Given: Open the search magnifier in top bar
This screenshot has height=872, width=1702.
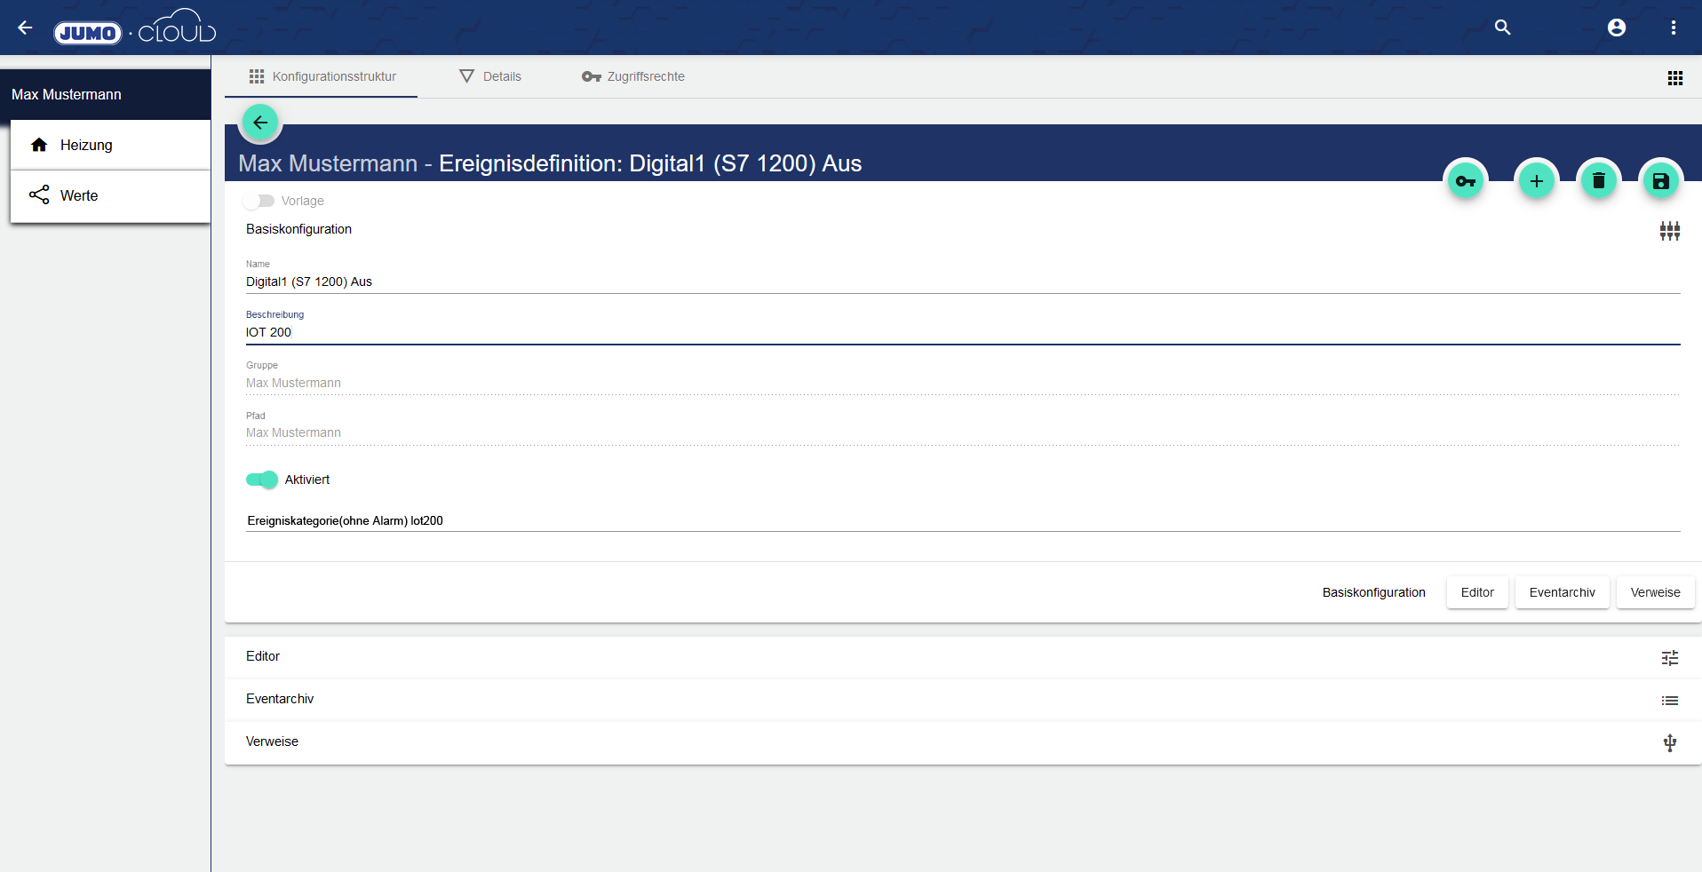Looking at the screenshot, I should 1502,28.
